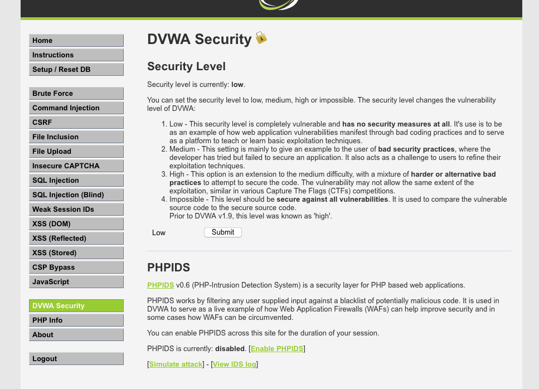Select XSS (DOM) in the sidebar
The image size is (539, 389).
[76, 223]
